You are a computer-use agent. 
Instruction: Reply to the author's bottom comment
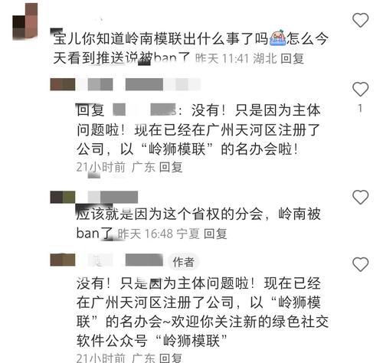point(171,358)
